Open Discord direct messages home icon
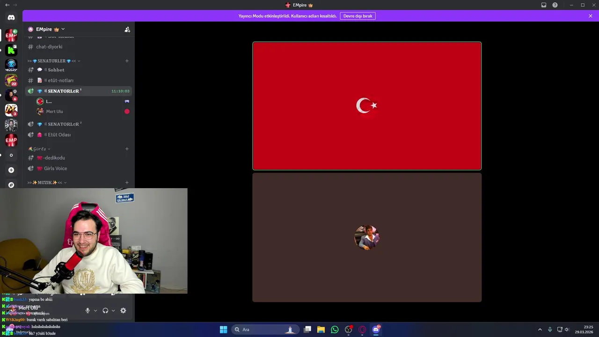This screenshot has width=599, height=337. click(11, 17)
